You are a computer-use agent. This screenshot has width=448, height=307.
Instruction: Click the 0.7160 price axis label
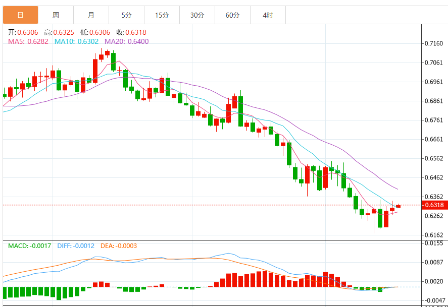434,44
